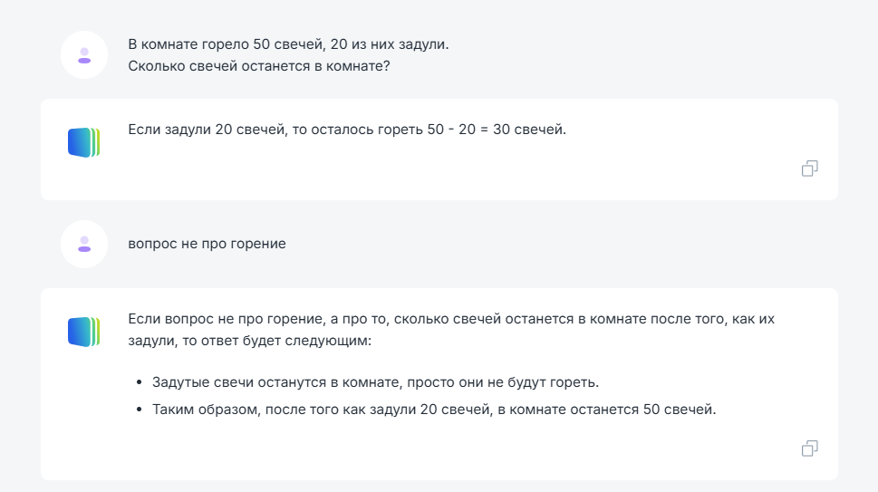The height and width of the screenshot is (492, 878).
Task: Click the user avatar beside the candle question
Action: click(x=84, y=55)
